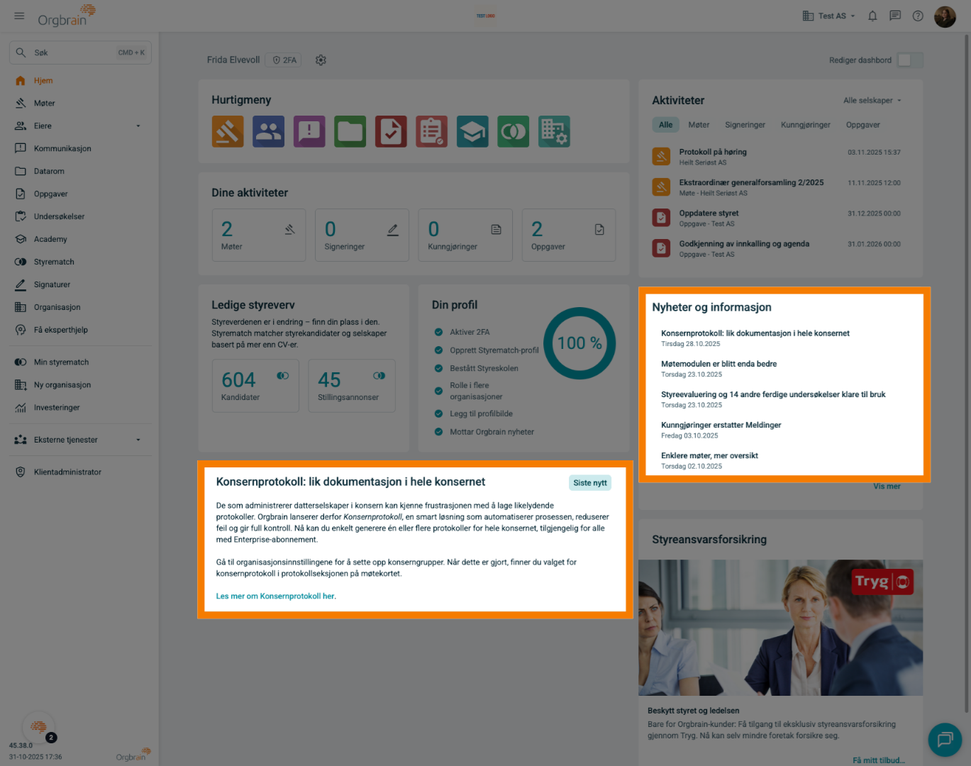The height and width of the screenshot is (766, 971).
Task: Open Møter gavel shortcut in Hurtigmeny
Action: (x=228, y=131)
